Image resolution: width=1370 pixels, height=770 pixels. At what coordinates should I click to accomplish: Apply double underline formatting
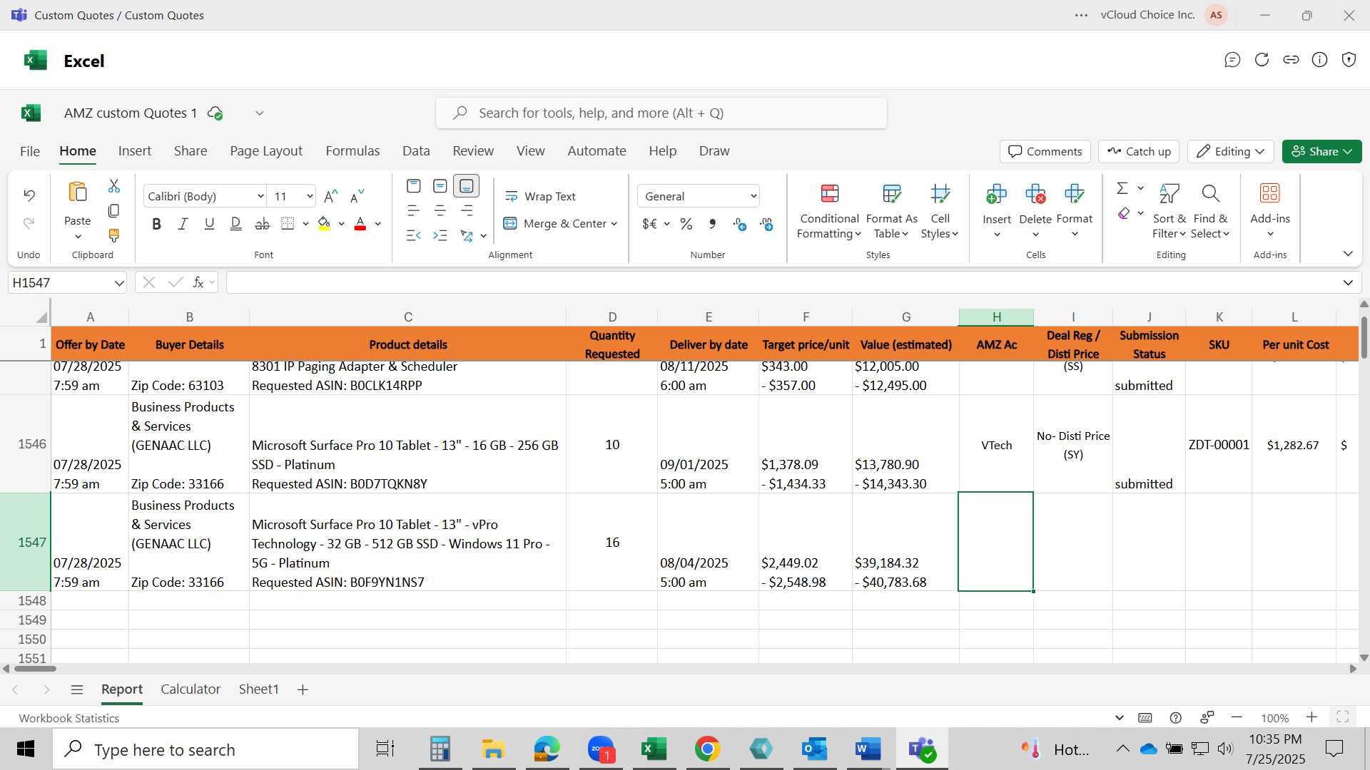click(x=235, y=224)
